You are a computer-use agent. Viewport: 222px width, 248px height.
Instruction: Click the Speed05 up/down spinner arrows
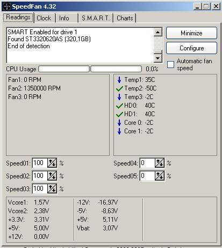160,176
